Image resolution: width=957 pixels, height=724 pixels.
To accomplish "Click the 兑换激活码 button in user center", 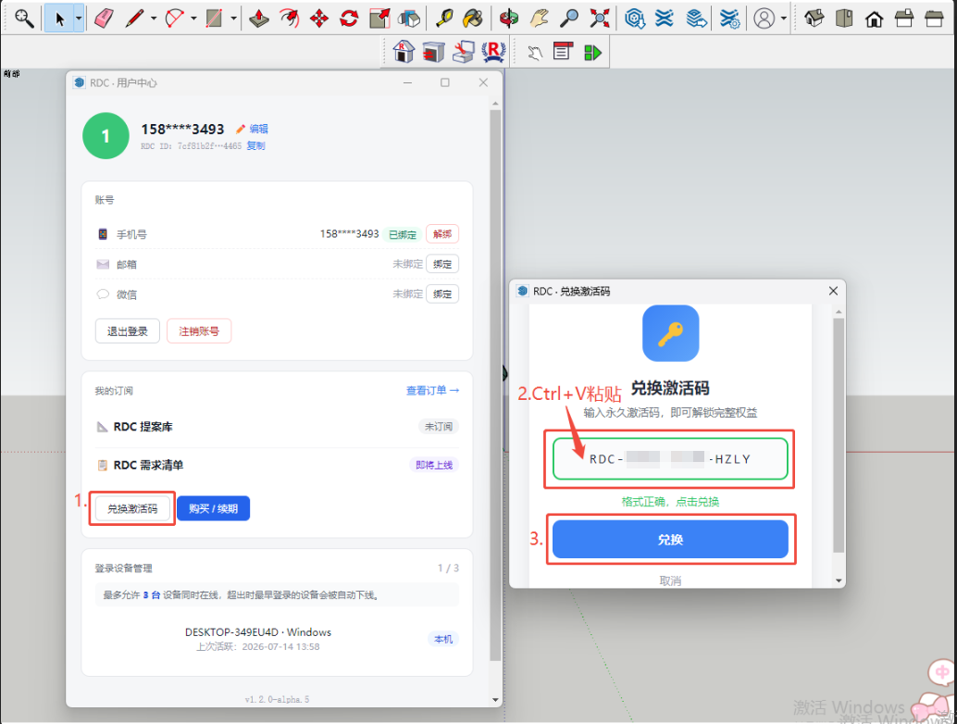I will pyautogui.click(x=132, y=508).
